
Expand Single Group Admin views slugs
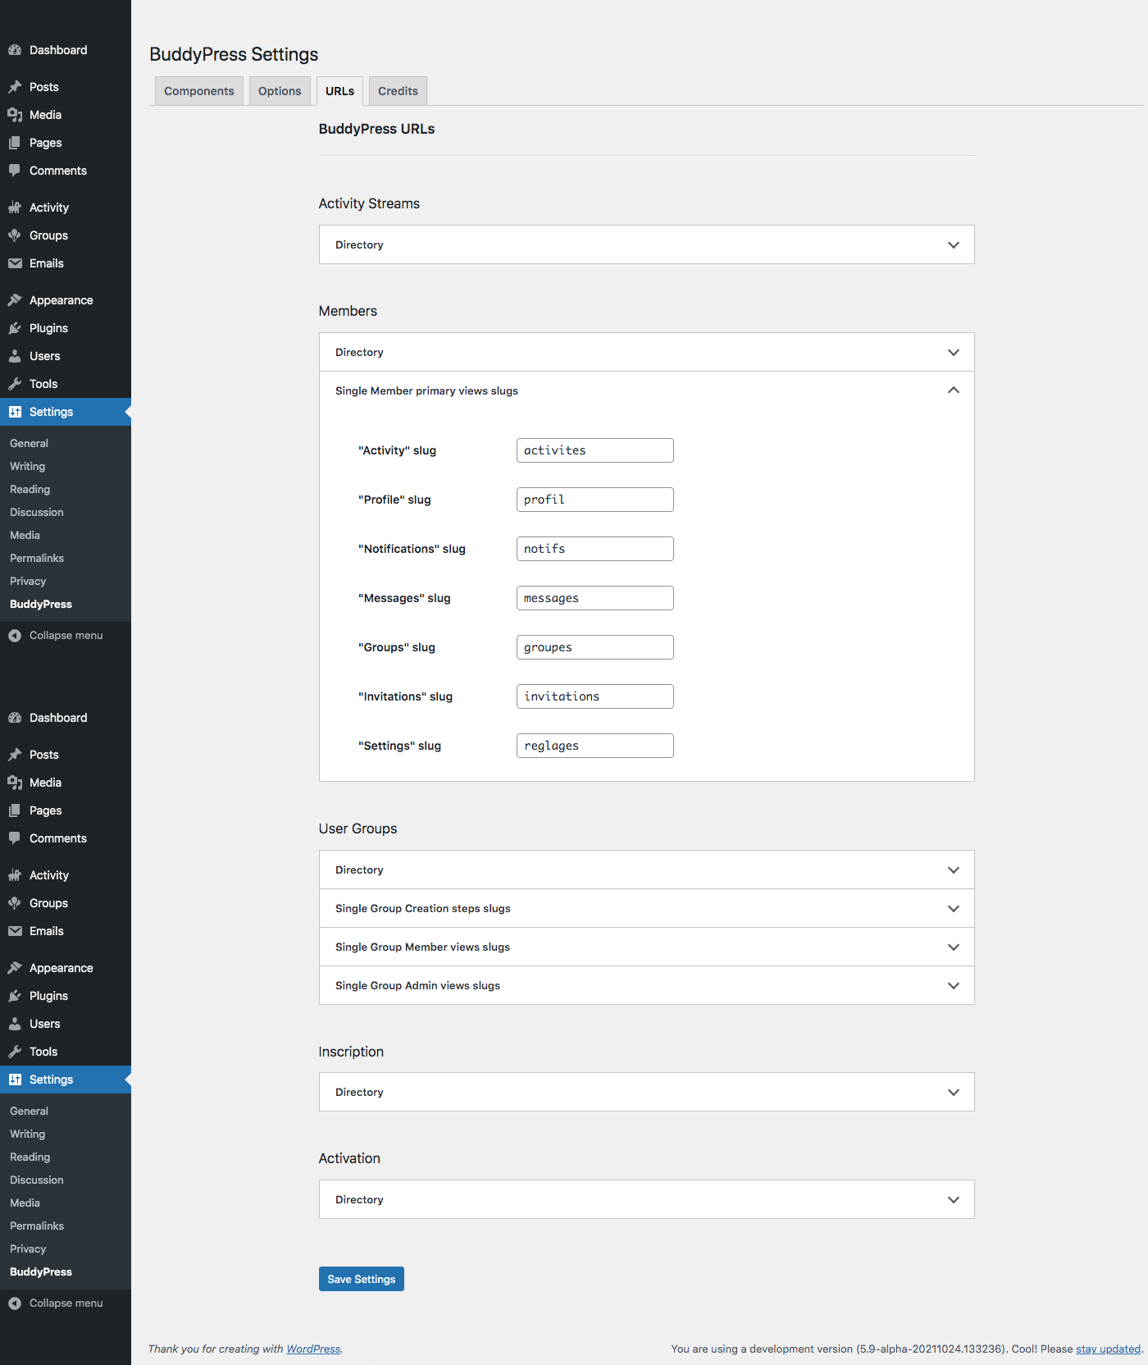pos(646,985)
